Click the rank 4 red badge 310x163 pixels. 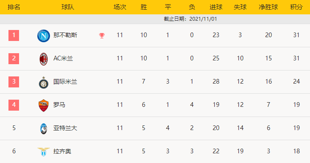pyautogui.click(x=14, y=105)
